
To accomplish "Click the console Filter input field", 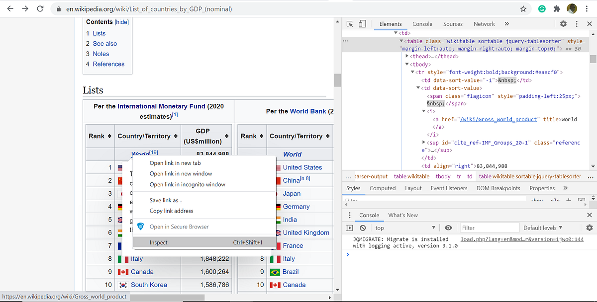I will point(489,227).
